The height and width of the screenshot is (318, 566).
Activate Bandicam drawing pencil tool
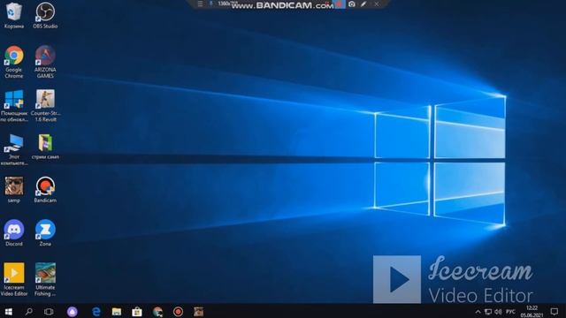[363, 4]
